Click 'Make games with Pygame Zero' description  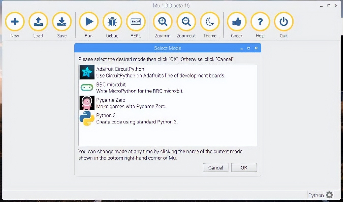click(131, 106)
